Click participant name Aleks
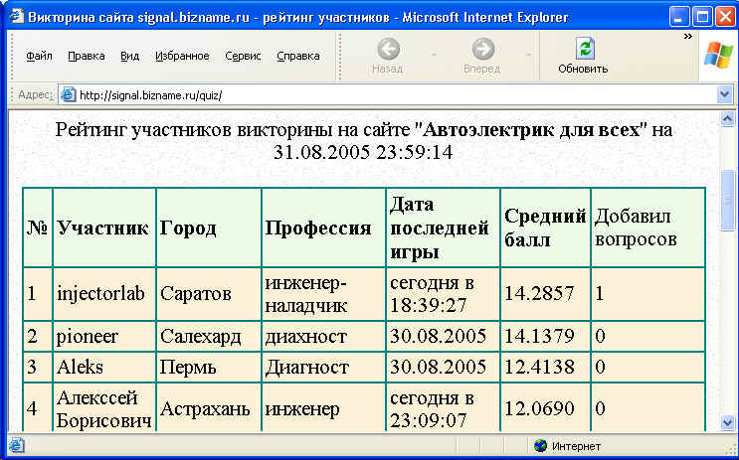This screenshot has height=460, width=739. click(80, 367)
